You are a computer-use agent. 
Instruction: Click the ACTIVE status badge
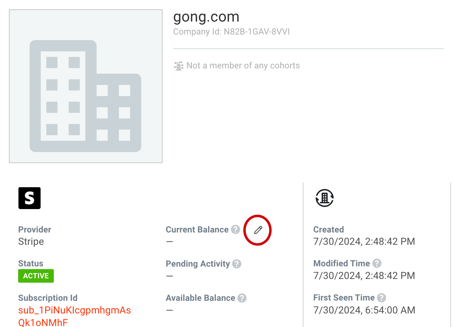36,276
